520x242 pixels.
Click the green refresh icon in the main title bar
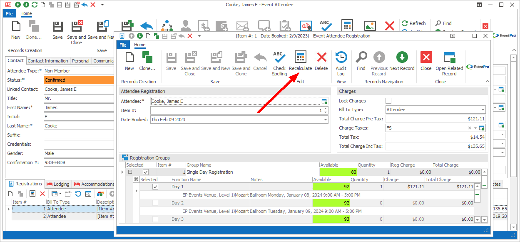[35, 5]
